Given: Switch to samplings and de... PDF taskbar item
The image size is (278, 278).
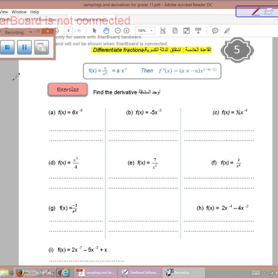Looking at the screenshot, I should [x=96, y=272].
